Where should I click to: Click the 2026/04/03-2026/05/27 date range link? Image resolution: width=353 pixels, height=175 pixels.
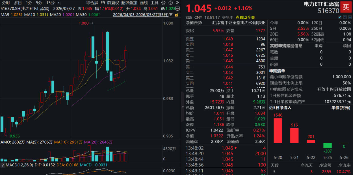coord(140,14)
